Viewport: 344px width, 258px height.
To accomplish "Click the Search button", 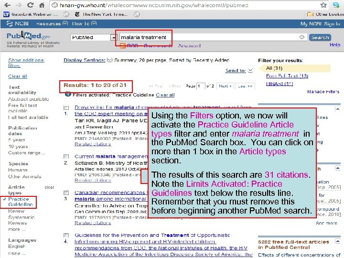I will click(x=320, y=38).
